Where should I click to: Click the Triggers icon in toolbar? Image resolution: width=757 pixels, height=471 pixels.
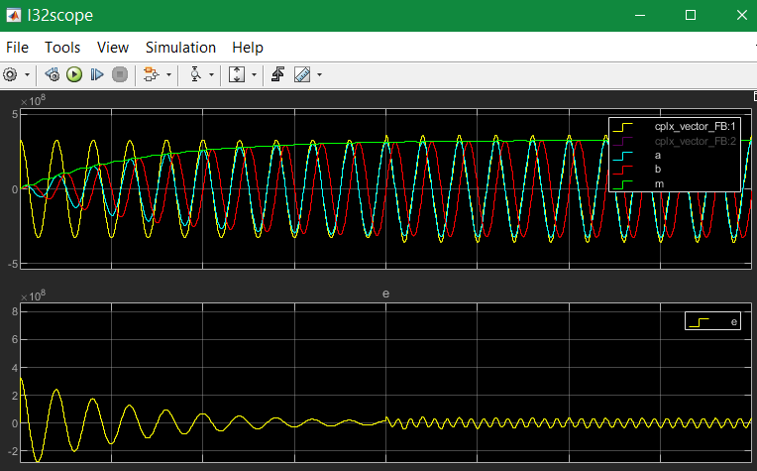tap(278, 74)
